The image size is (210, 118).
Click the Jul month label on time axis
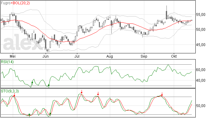[77, 56]
